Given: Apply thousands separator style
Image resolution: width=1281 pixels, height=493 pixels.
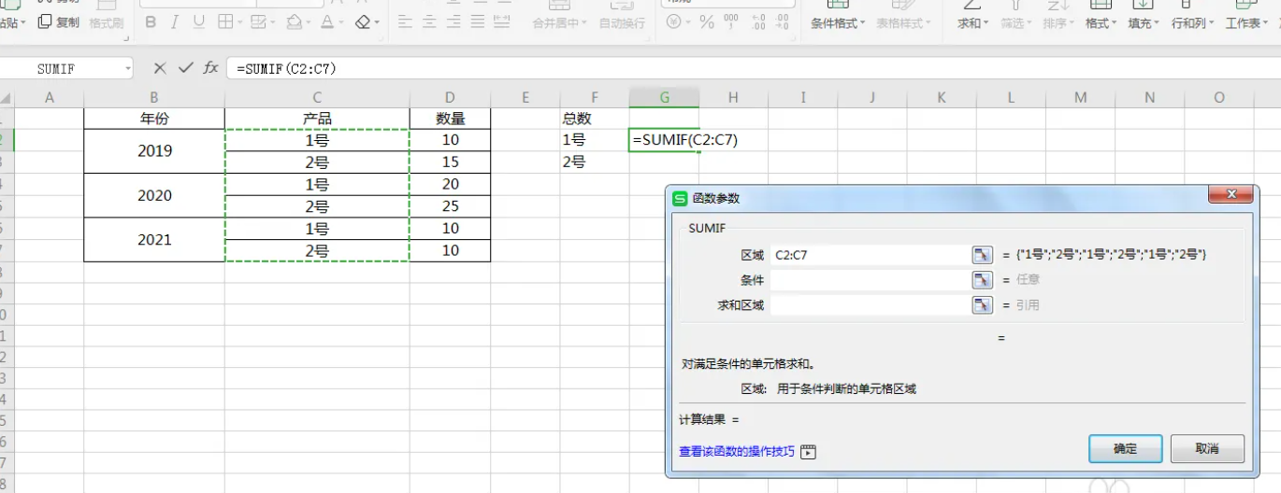Looking at the screenshot, I should coord(730,21).
